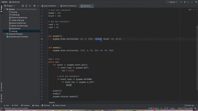Click the 4 spaces indent setting
This screenshot has width=198, height=111.
(x=173, y=108)
